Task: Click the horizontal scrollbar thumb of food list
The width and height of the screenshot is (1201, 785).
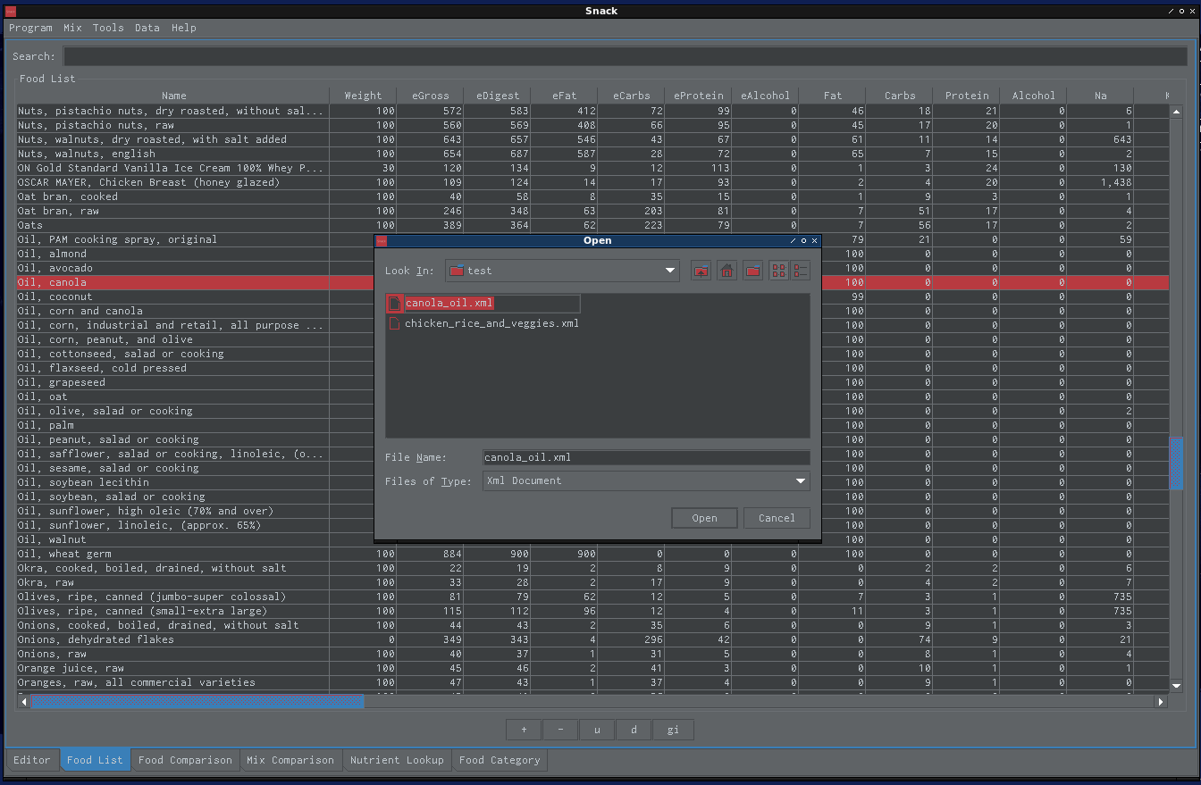Action: (x=197, y=702)
